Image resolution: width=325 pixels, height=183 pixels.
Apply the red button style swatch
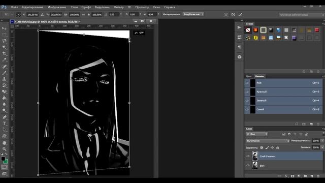coord(317,30)
